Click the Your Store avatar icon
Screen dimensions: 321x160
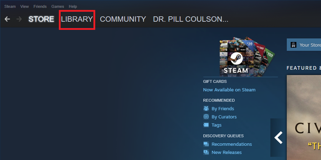[x=294, y=45]
